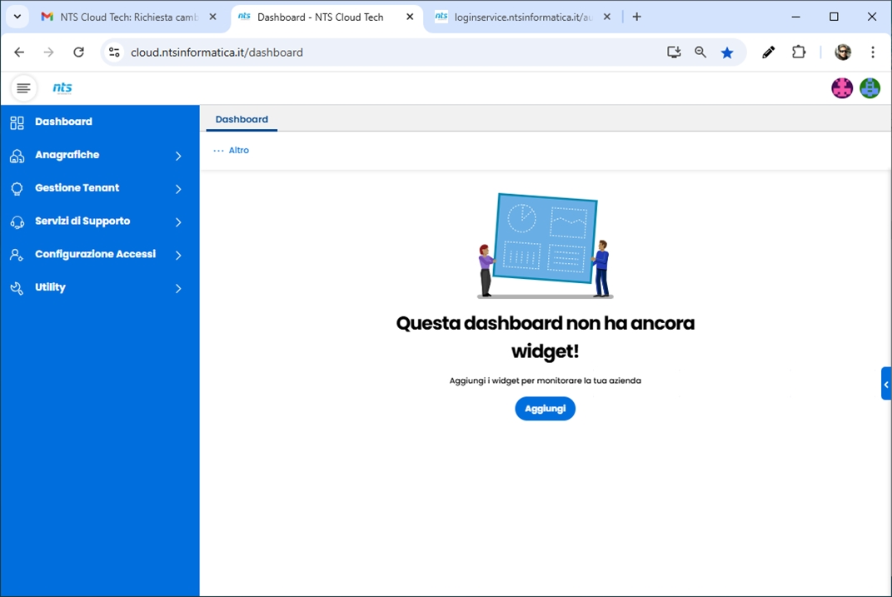Select the Gestione Tenant menu label
This screenshot has height=597, width=892.
pyautogui.click(x=77, y=187)
